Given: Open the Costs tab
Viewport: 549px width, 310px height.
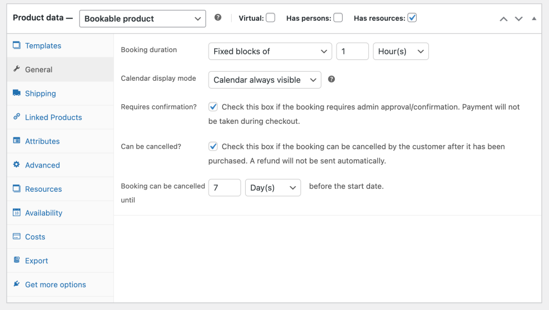Looking at the screenshot, I should (x=35, y=237).
